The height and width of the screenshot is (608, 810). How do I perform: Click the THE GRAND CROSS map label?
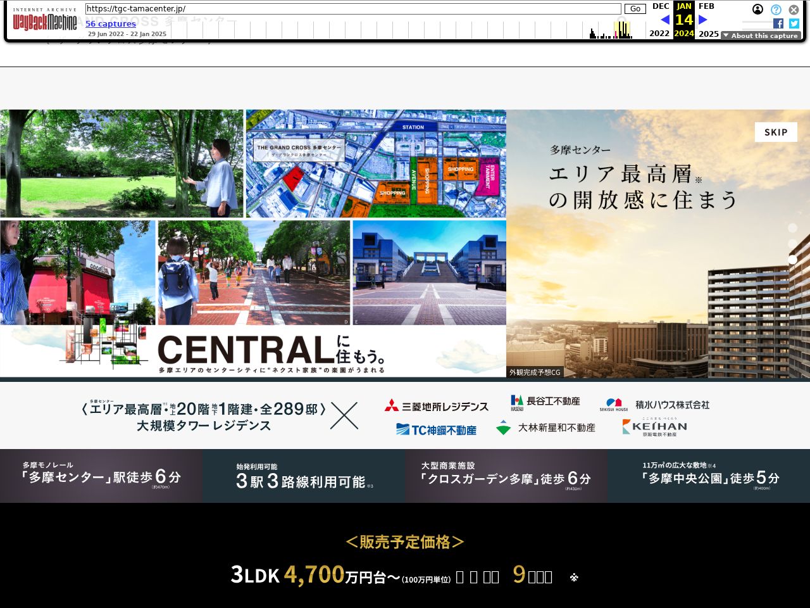pyautogui.click(x=299, y=150)
